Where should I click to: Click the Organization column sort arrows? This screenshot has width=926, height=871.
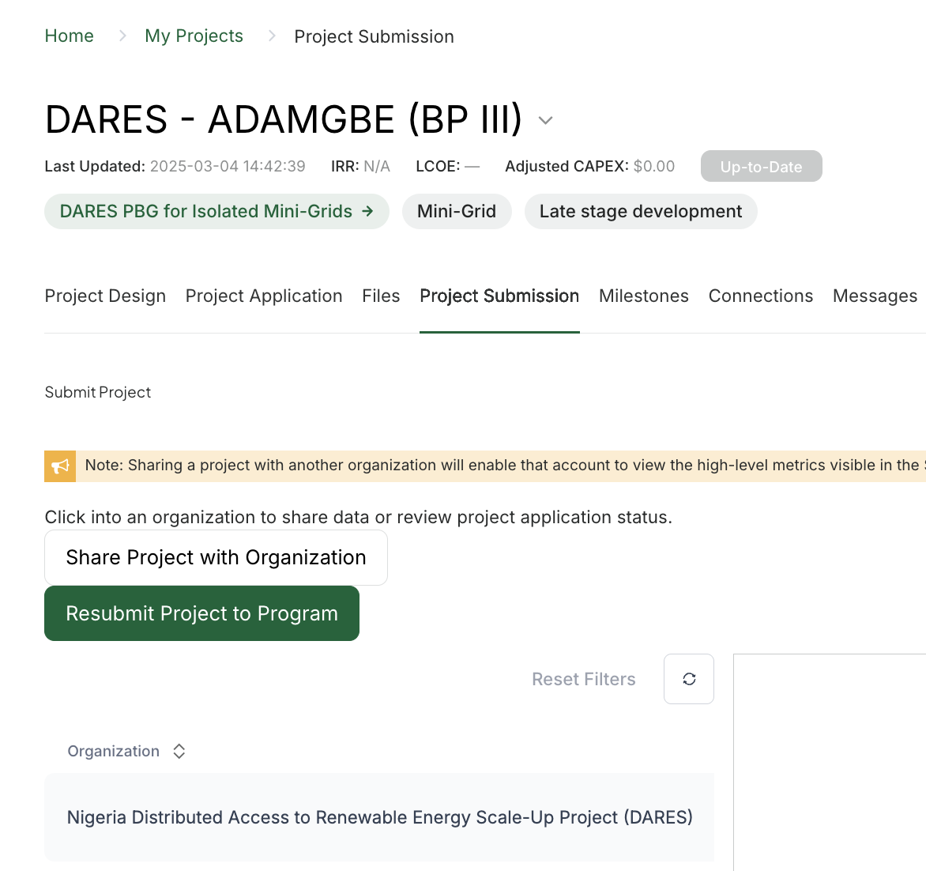pos(179,751)
